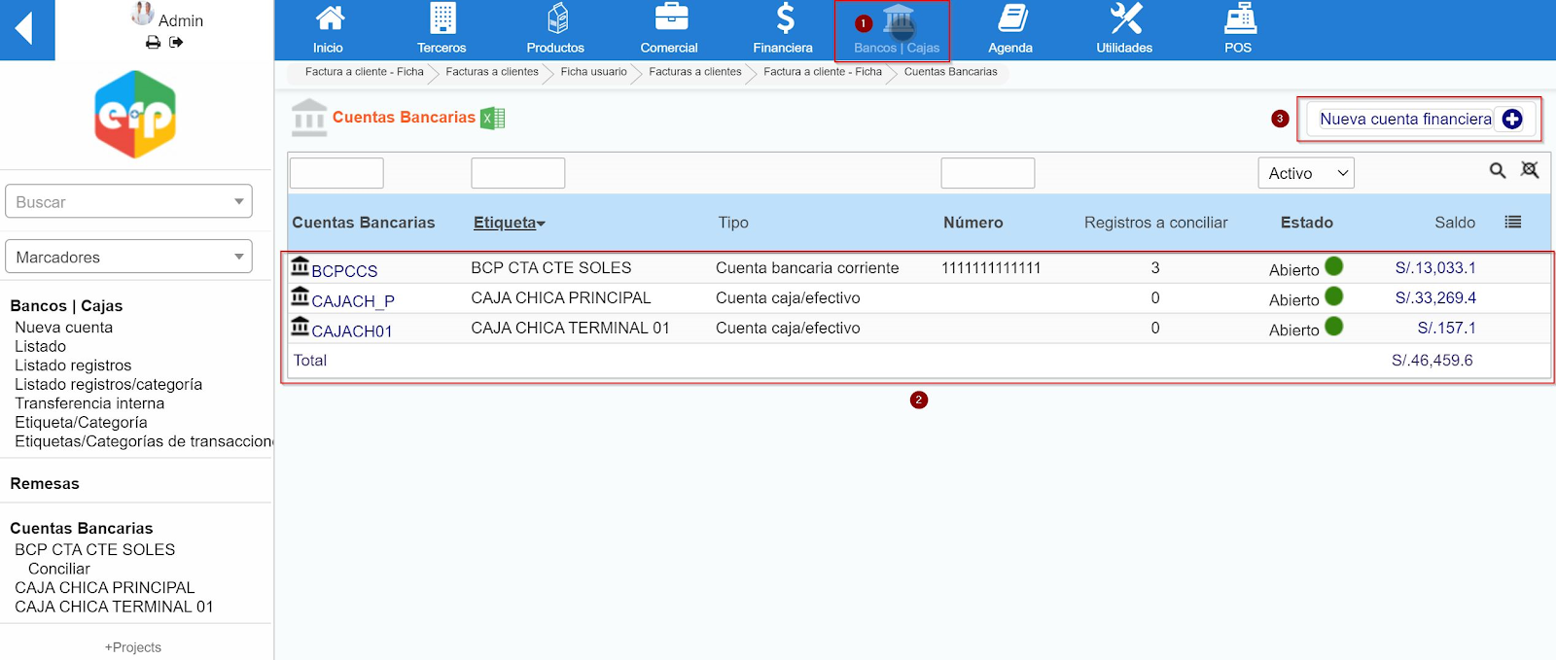The width and height of the screenshot is (1556, 660).
Task: Open the Comercial menu
Action: (x=669, y=29)
